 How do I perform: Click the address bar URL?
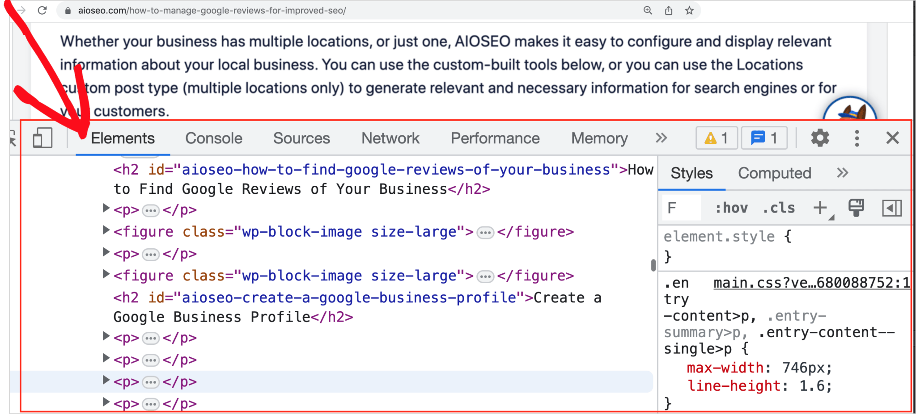212,10
